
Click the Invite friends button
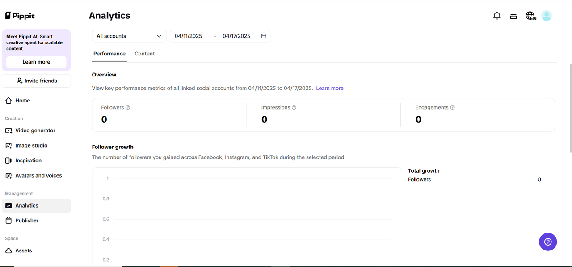[x=36, y=81]
